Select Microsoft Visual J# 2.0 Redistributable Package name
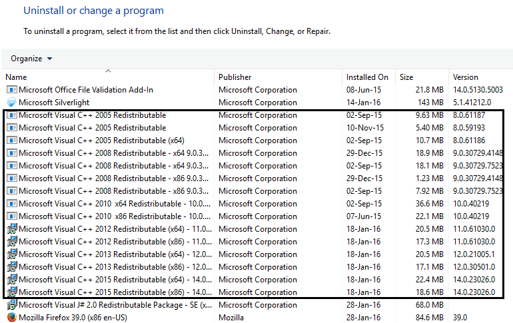 click(x=115, y=305)
